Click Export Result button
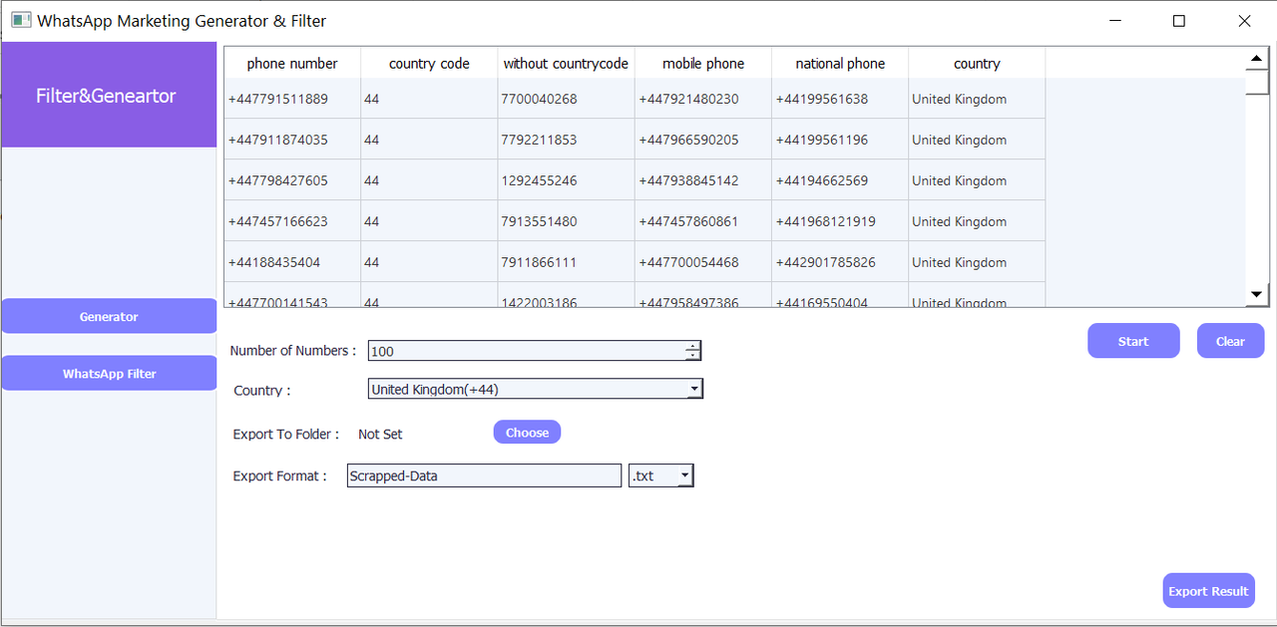 1208,591
